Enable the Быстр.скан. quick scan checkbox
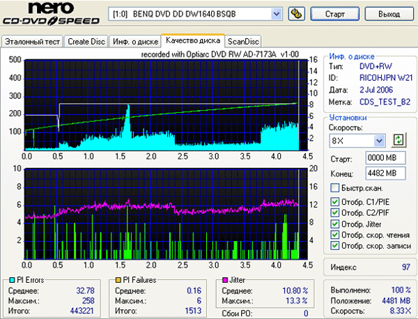 click(334, 188)
